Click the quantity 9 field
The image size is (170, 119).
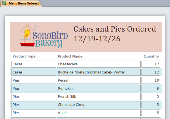click(151, 89)
